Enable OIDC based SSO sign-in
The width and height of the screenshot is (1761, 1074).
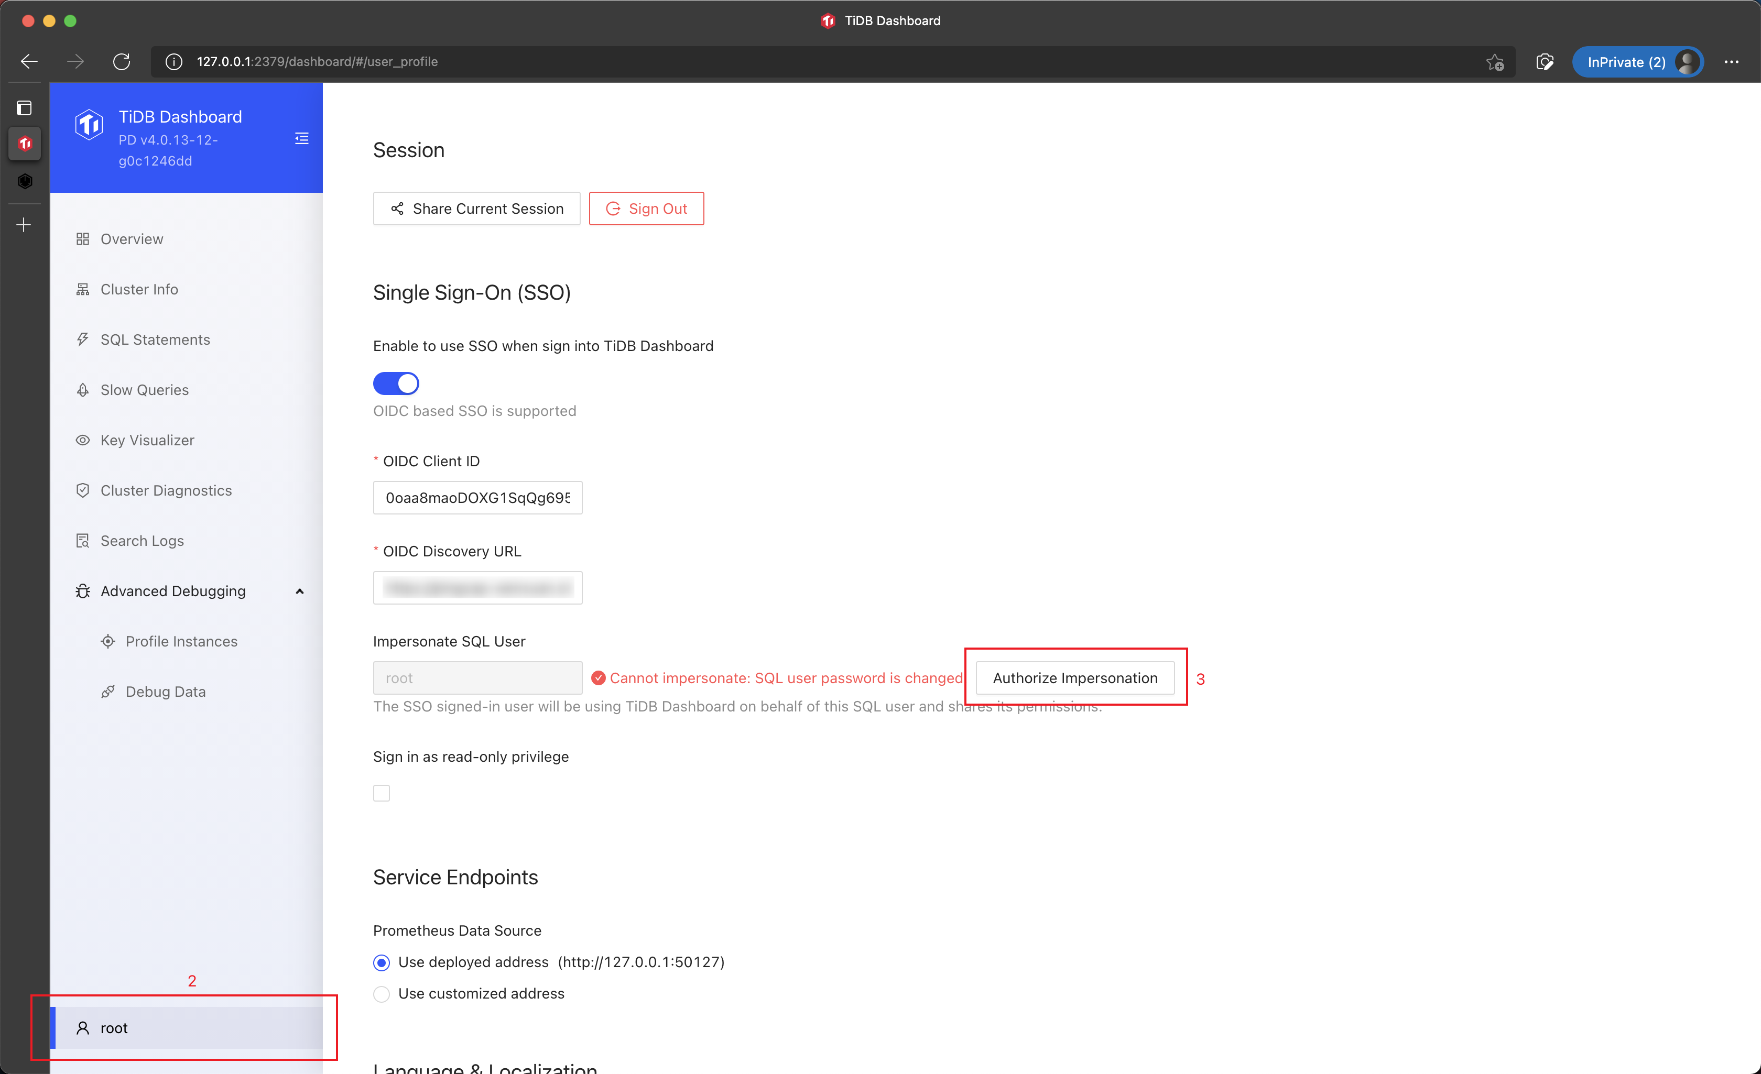(x=396, y=383)
